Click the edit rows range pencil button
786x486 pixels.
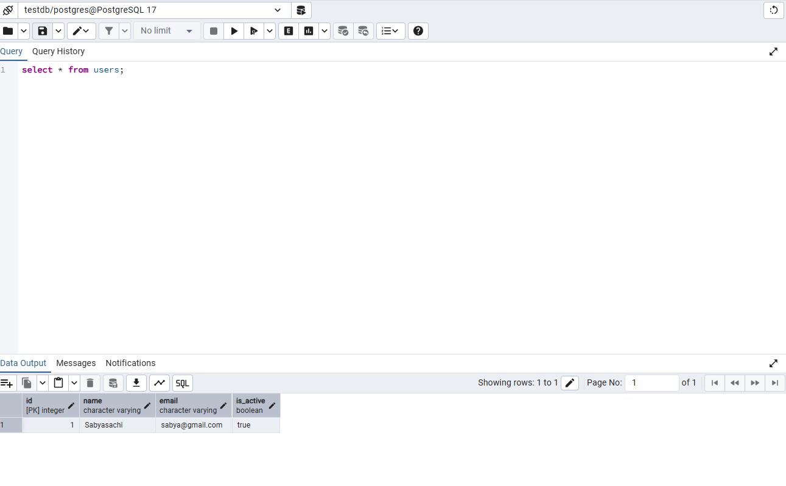coord(570,383)
